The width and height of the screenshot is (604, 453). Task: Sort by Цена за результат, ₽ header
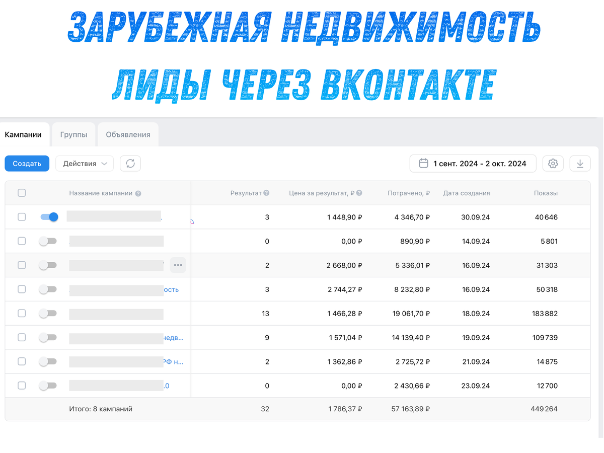tap(322, 193)
